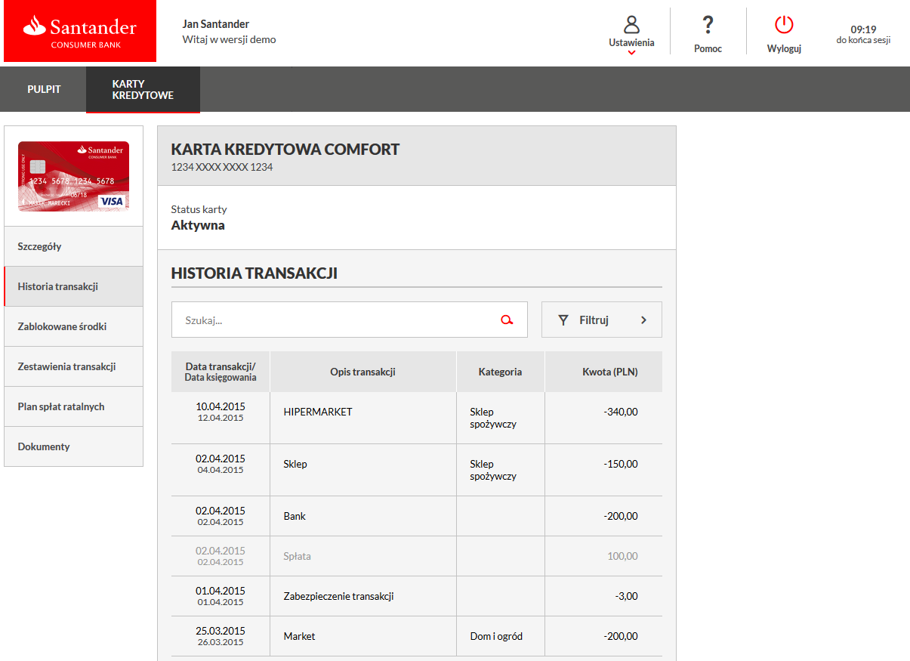Click 26.03.2015 booking date

pos(221,642)
